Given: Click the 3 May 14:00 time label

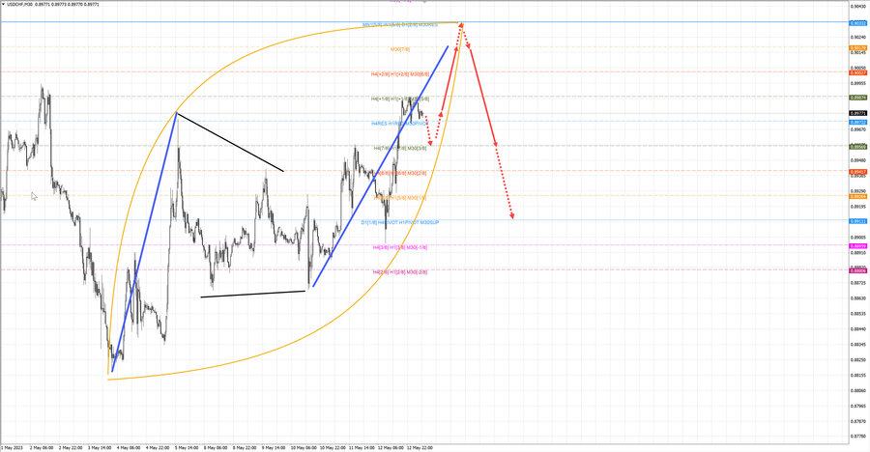Looking at the screenshot, I should [x=99, y=447].
